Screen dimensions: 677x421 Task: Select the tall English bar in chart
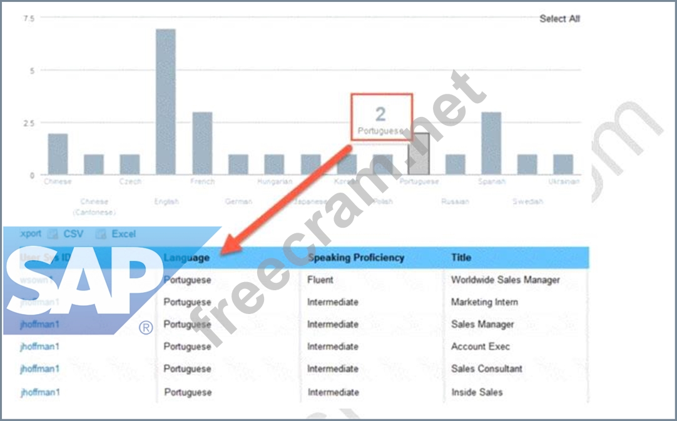tap(166, 102)
